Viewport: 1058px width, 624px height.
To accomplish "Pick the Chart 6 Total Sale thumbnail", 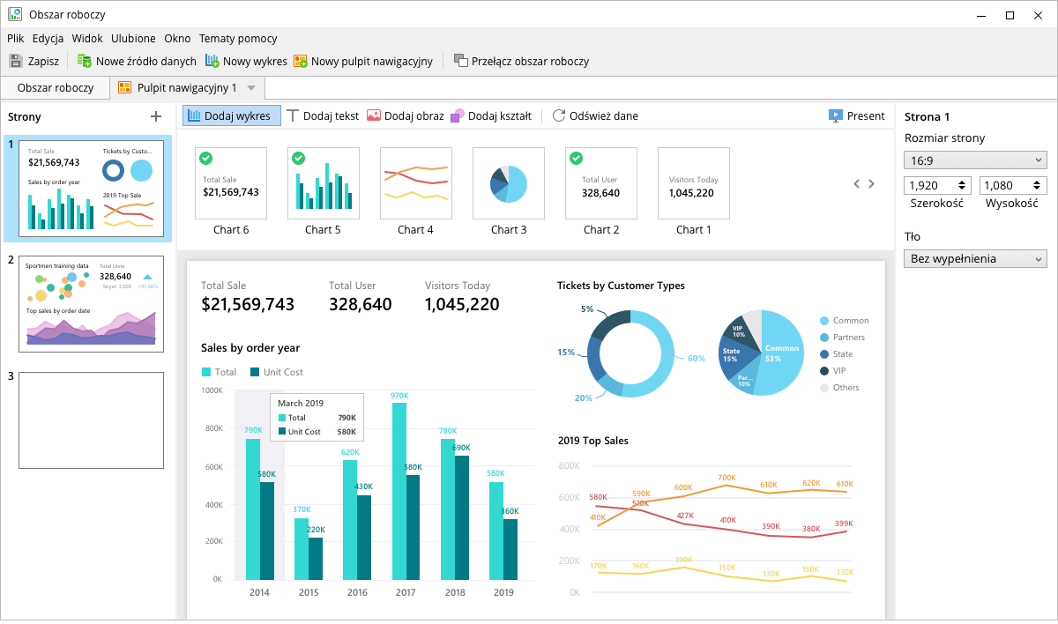I will tap(231, 183).
